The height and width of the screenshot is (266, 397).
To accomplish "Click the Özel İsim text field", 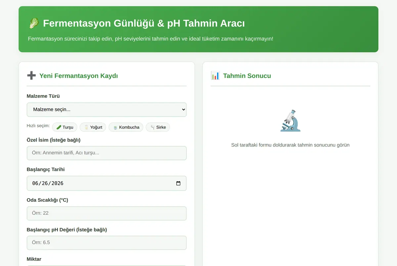I will tap(107, 153).
